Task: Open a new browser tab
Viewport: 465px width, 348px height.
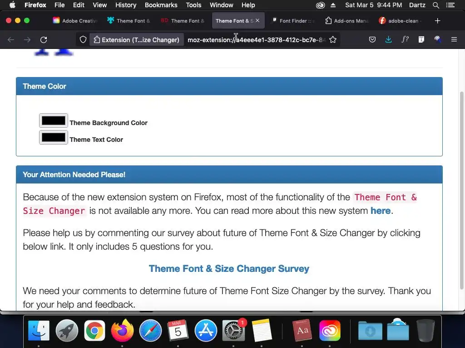Action: pos(437,21)
